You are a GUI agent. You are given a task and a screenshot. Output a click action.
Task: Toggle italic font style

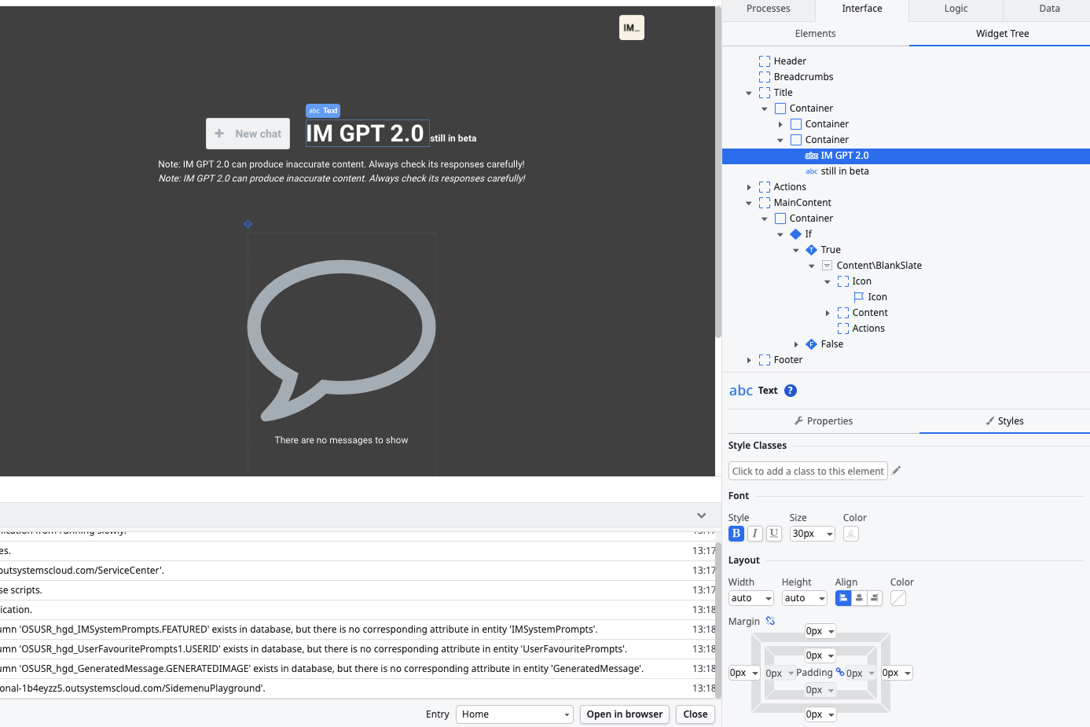[x=755, y=534]
